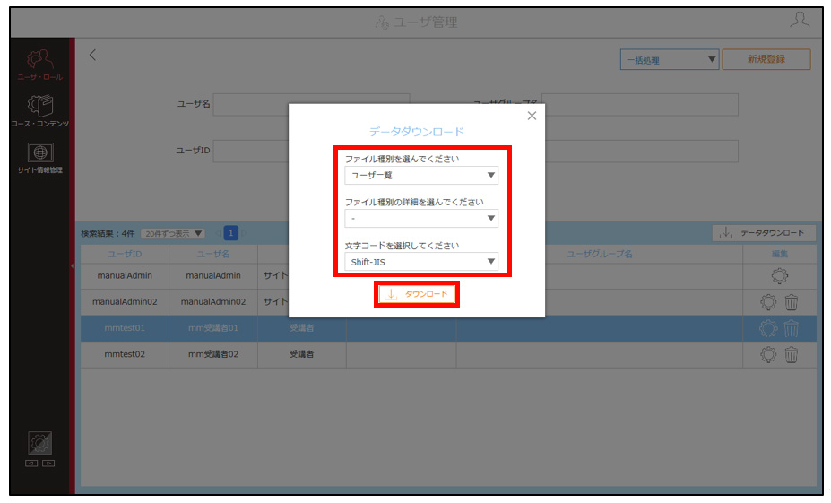The height and width of the screenshot is (503, 831).
Task: Click the ユーザグループ名 column header
Action: coord(600,254)
